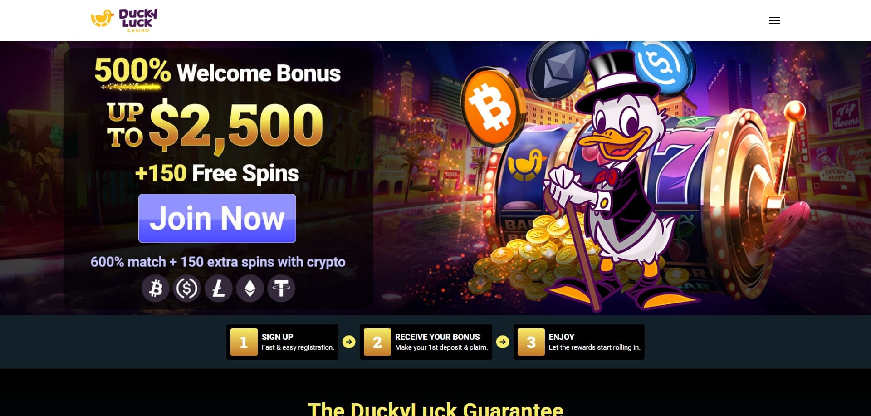The width and height of the screenshot is (871, 416).
Task: Open the hamburger menu icon
Action: [774, 20]
